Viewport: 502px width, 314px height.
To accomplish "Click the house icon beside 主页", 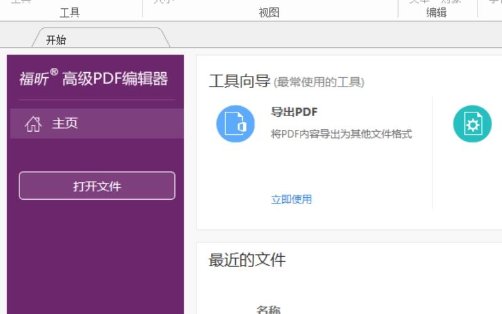I will point(33,124).
